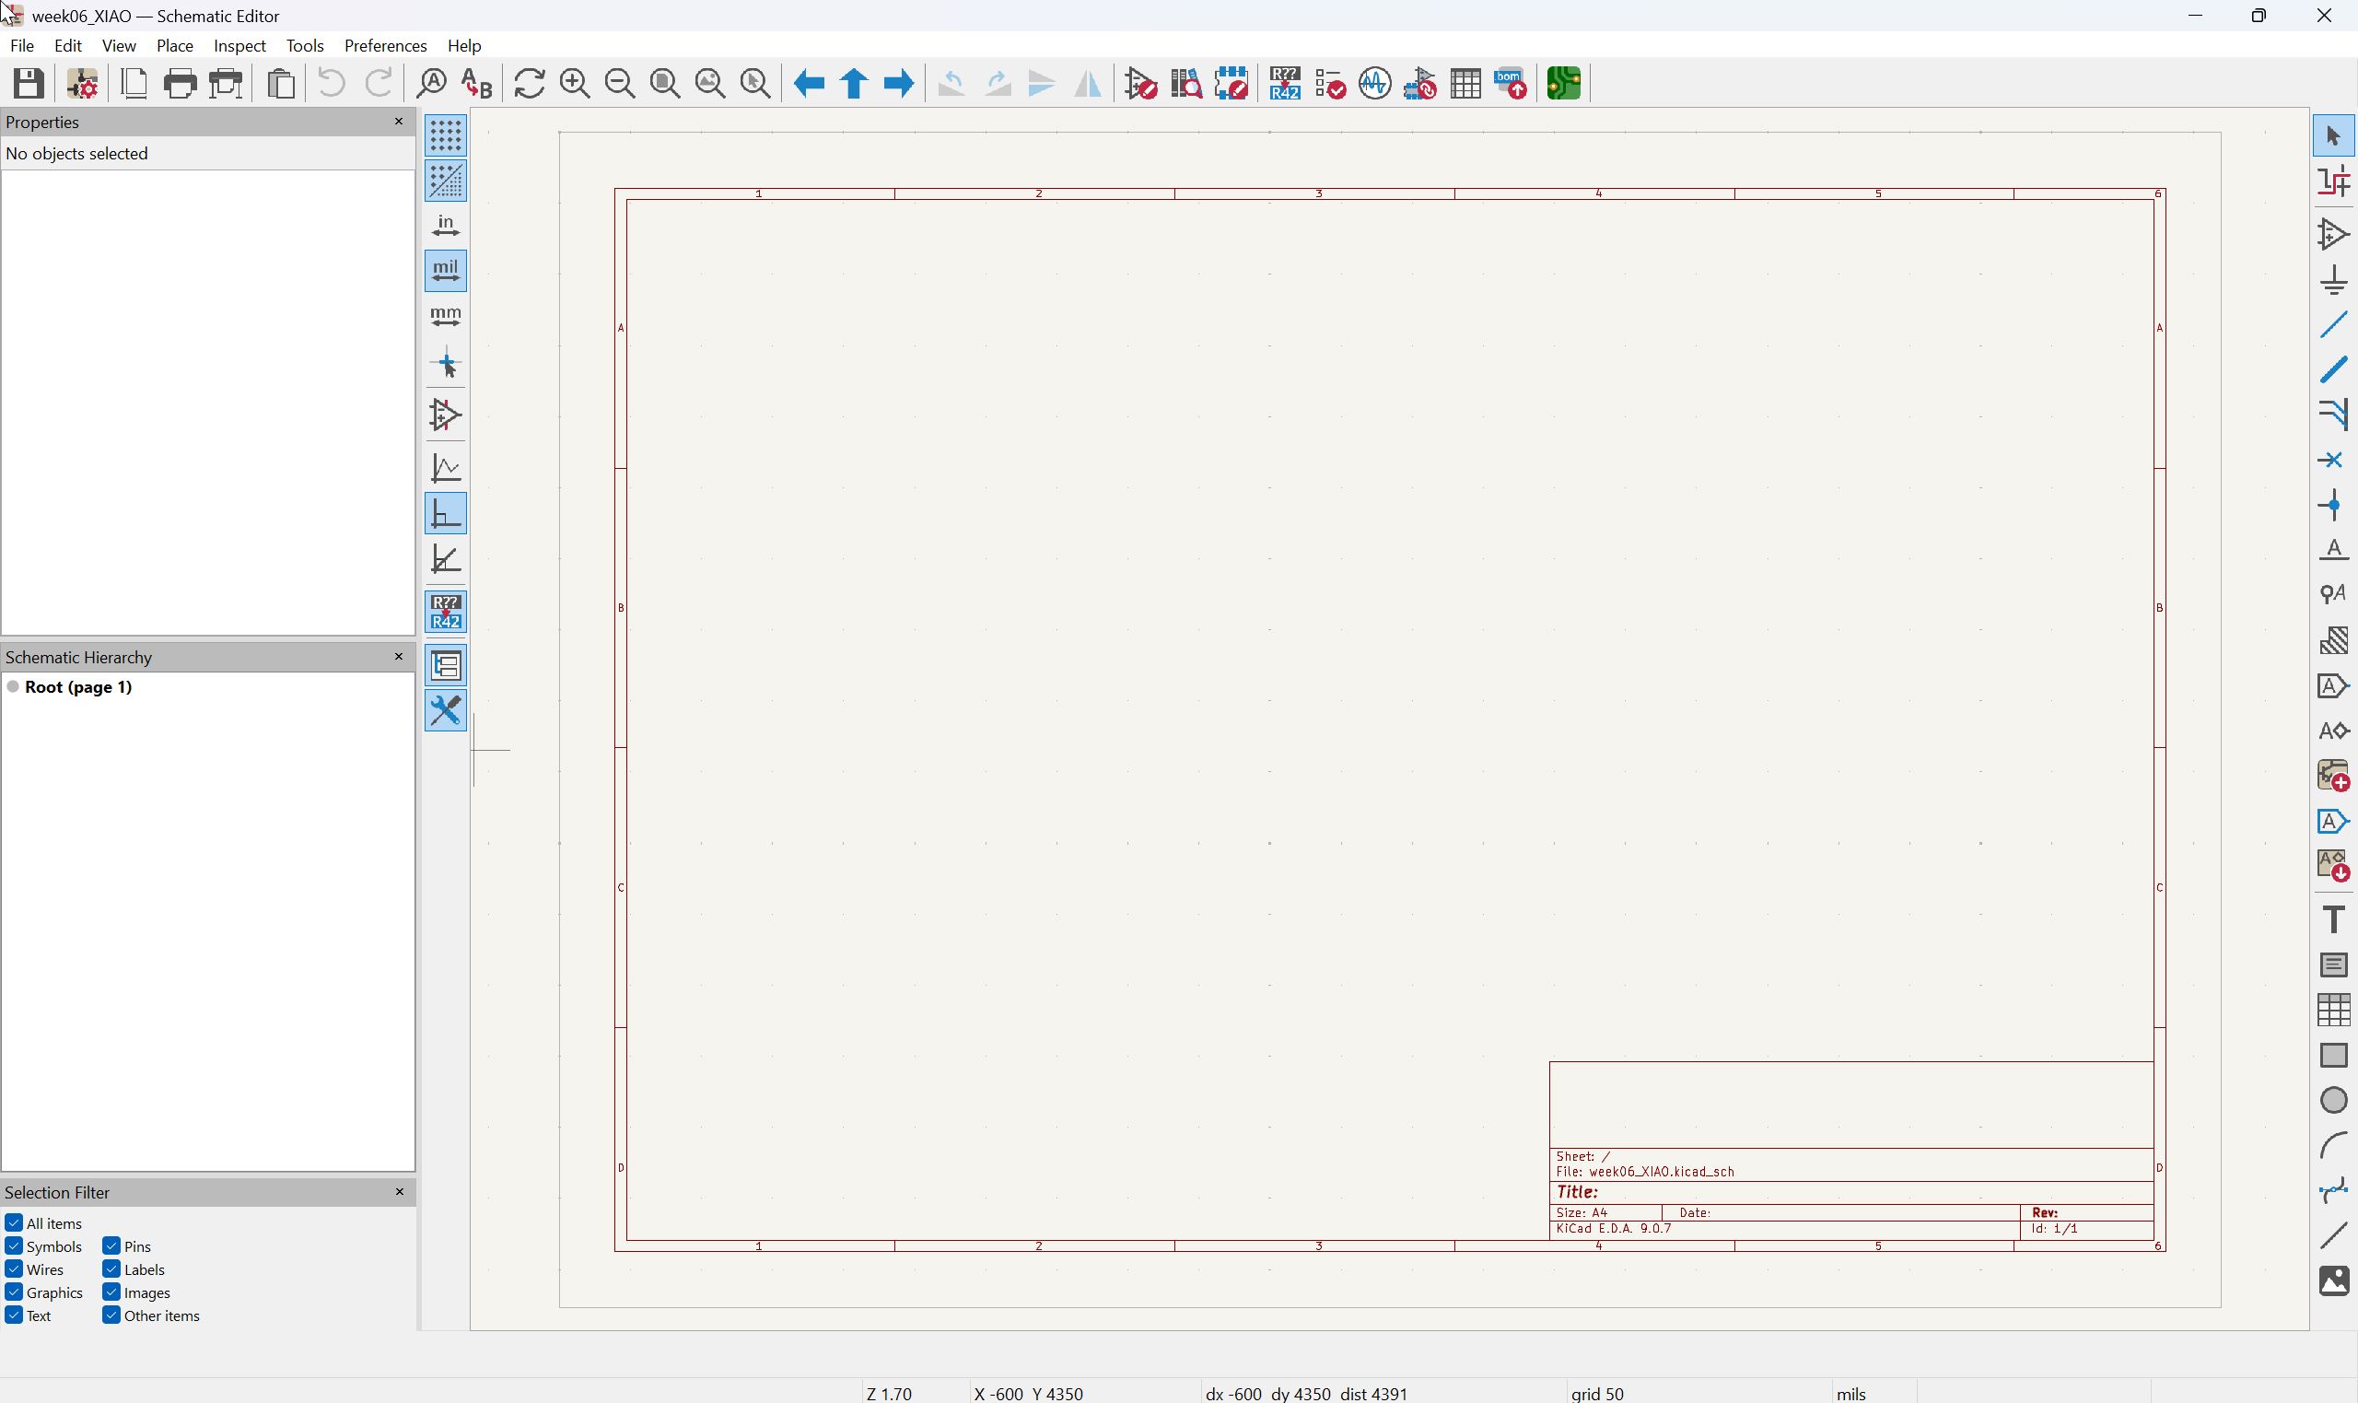Close the Selection Filter panel
This screenshot has height=1403, width=2358.
pyautogui.click(x=399, y=1191)
